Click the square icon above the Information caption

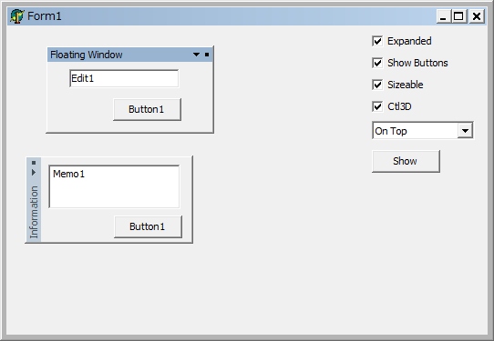(34, 163)
